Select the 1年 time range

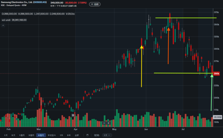pos(61,135)
